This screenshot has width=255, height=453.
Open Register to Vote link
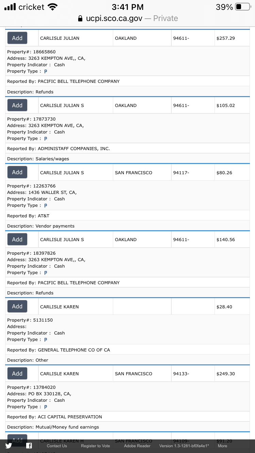(96, 446)
